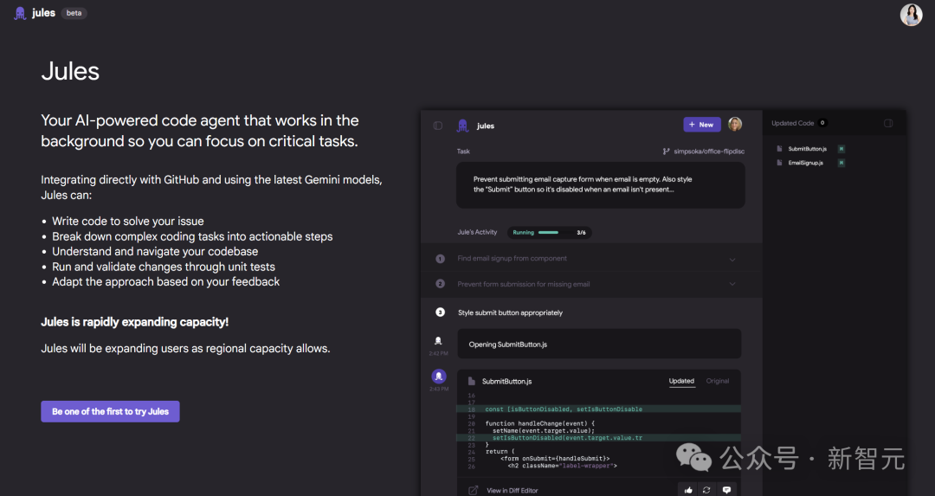
Task: Open the user profile avatar in page header
Action: 911,15
